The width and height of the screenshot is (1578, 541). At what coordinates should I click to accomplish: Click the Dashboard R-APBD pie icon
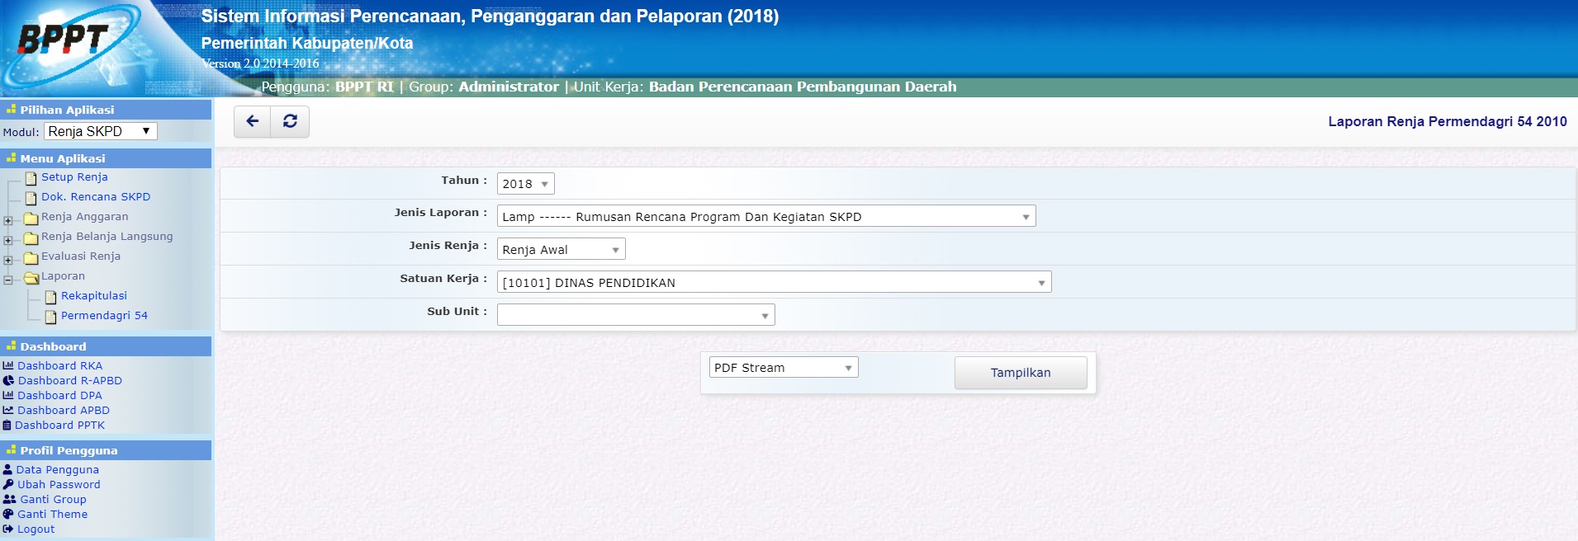[8, 380]
